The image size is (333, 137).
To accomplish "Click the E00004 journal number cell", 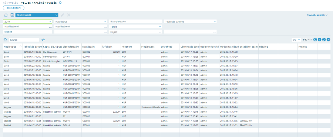I will click(91, 107).
